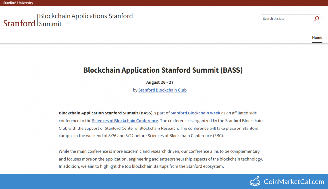
Task: Follow the Stanford Blockchain Week link
Action: click(x=195, y=113)
